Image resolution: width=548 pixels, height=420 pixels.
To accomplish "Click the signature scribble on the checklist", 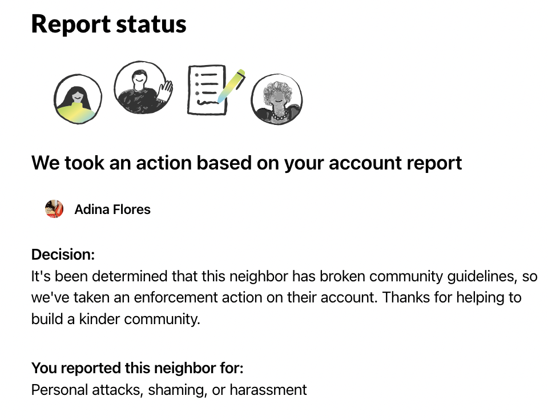I will (207, 102).
